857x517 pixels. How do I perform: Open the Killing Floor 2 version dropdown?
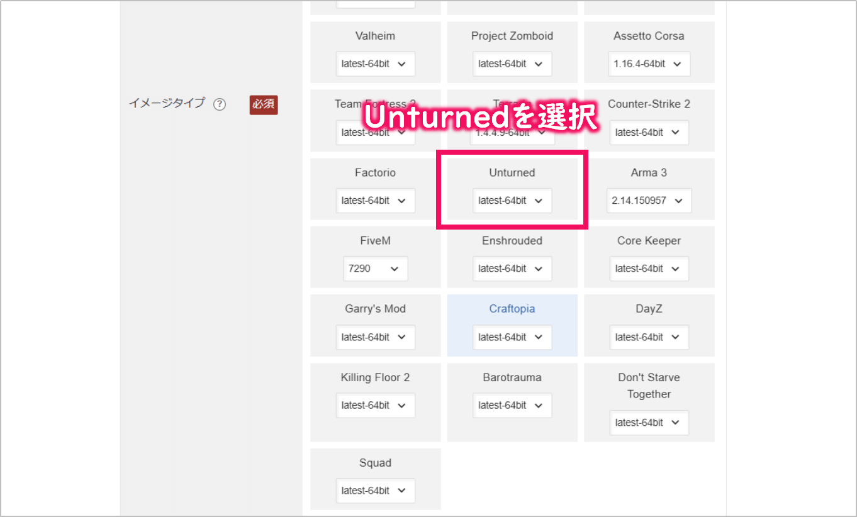pos(375,405)
